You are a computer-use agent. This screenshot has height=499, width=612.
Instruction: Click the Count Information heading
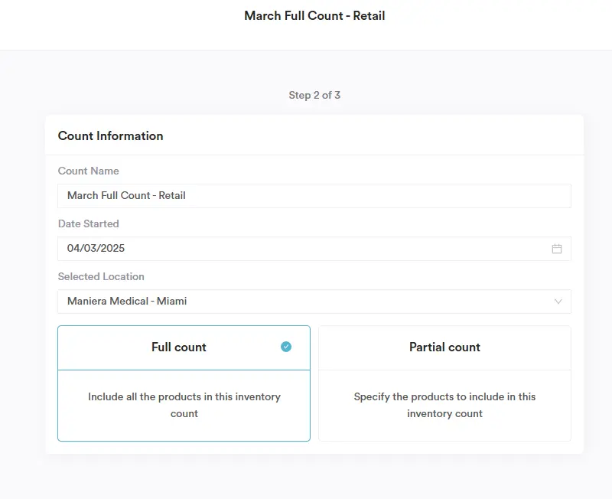[x=111, y=136]
